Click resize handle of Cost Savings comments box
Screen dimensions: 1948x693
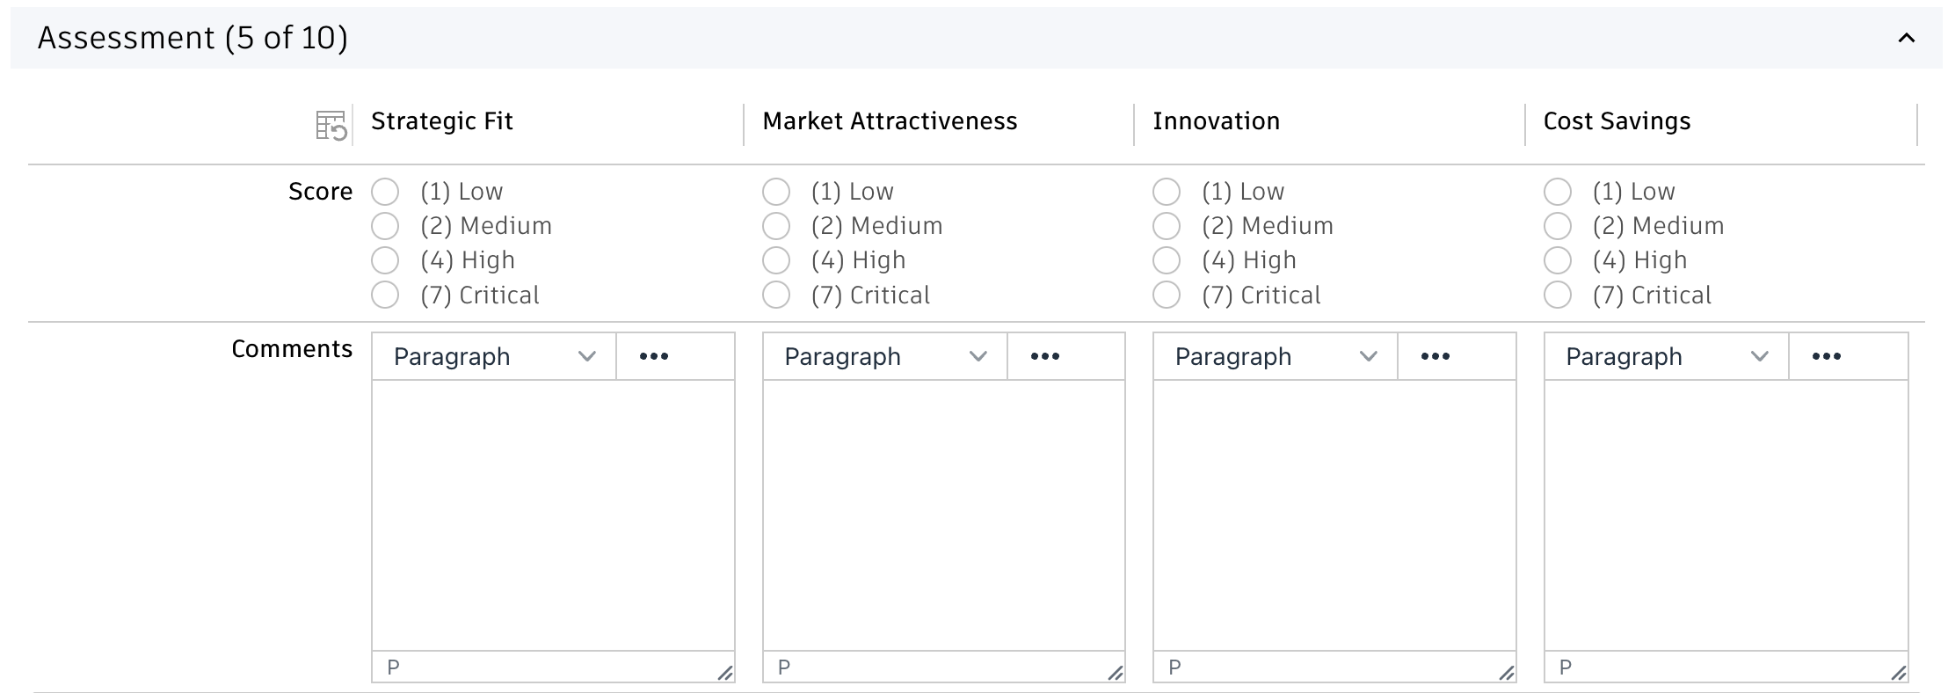(x=1898, y=673)
